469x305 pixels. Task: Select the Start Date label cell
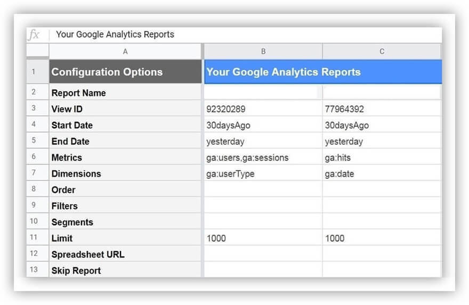tap(125, 124)
